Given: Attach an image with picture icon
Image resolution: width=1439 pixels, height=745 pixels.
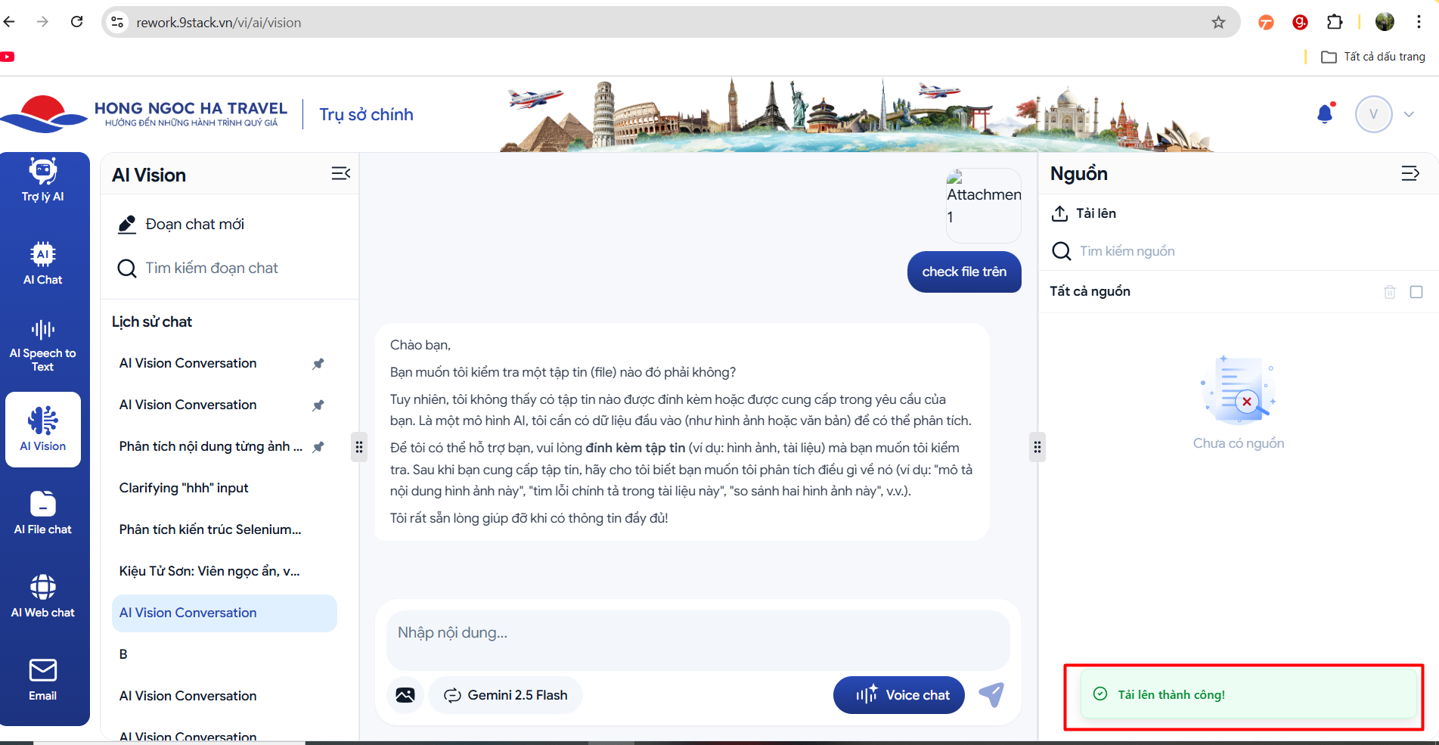Looking at the screenshot, I should tap(405, 695).
